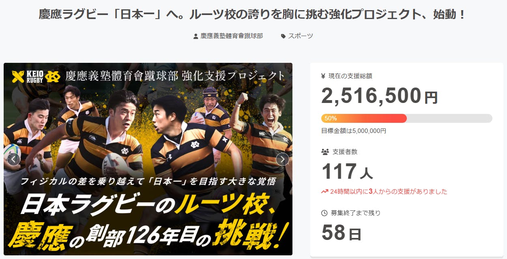Image resolution: width=507 pixels, height=259 pixels.
Task: Click the main rugby project banner image
Action: [148, 159]
